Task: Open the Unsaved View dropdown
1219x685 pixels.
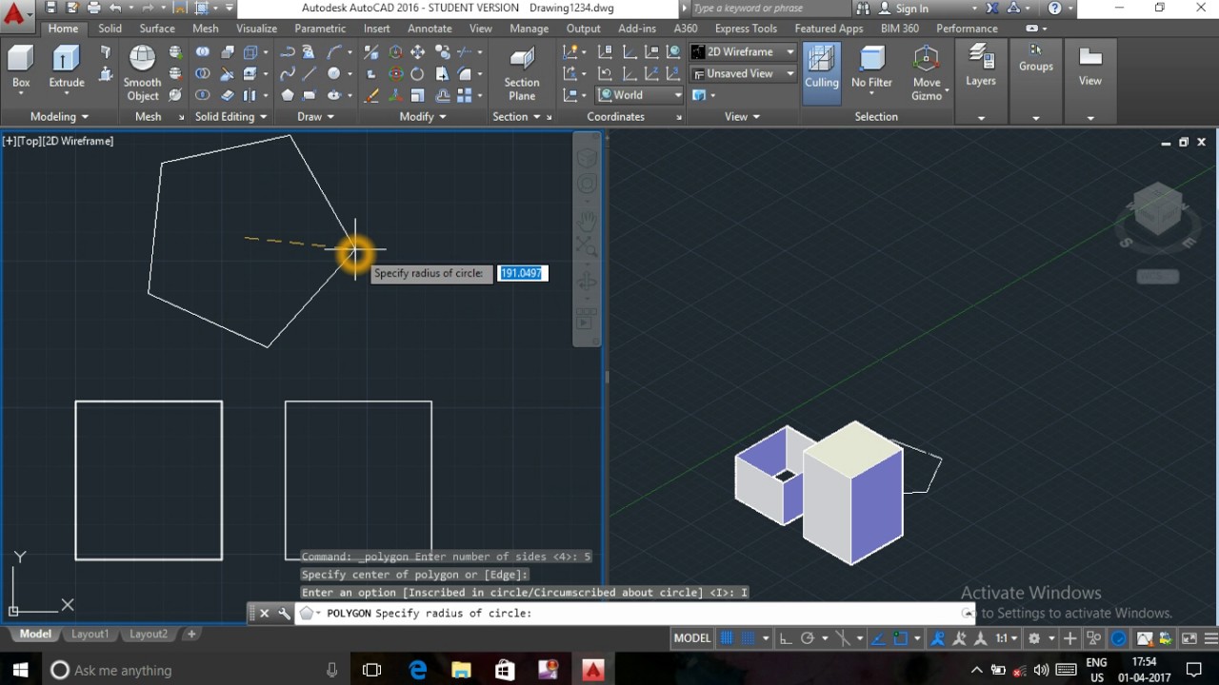Action: (743, 73)
